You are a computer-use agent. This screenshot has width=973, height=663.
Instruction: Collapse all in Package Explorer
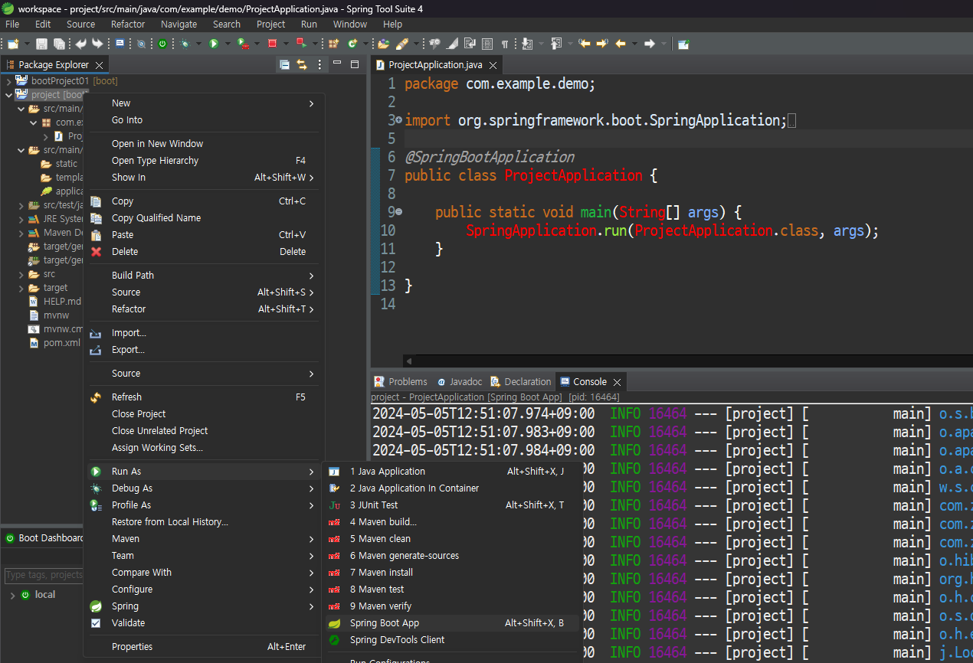point(285,65)
